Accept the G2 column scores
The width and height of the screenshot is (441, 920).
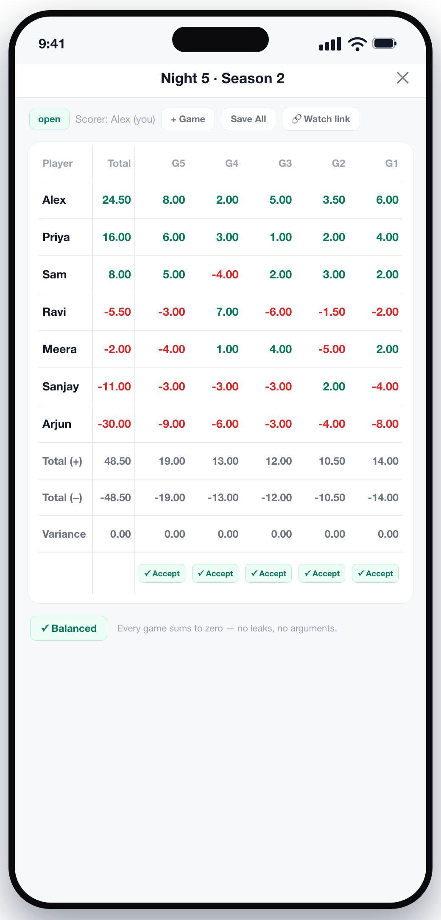(322, 573)
